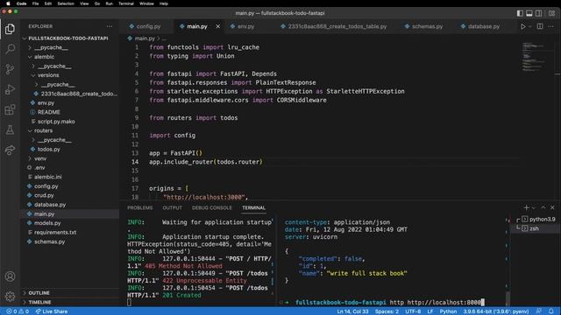The width and height of the screenshot is (561, 315).
Task: Open the Manage gear settings icon
Action: [10, 296]
